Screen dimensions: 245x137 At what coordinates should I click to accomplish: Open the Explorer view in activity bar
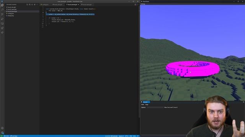coord(2,5)
